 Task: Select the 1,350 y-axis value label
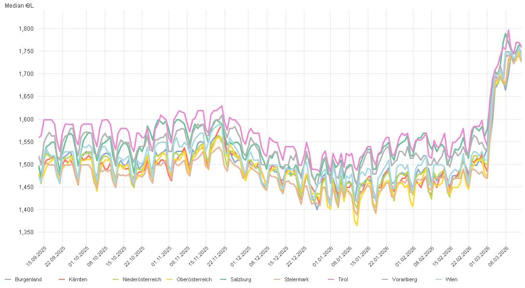tap(25, 232)
